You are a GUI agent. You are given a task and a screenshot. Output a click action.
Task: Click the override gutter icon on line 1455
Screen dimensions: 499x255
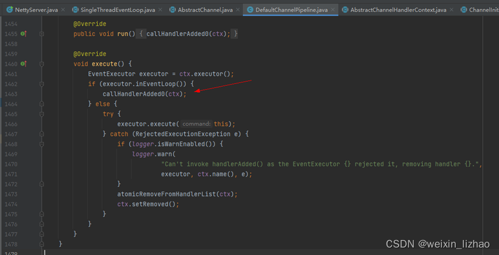coord(23,33)
